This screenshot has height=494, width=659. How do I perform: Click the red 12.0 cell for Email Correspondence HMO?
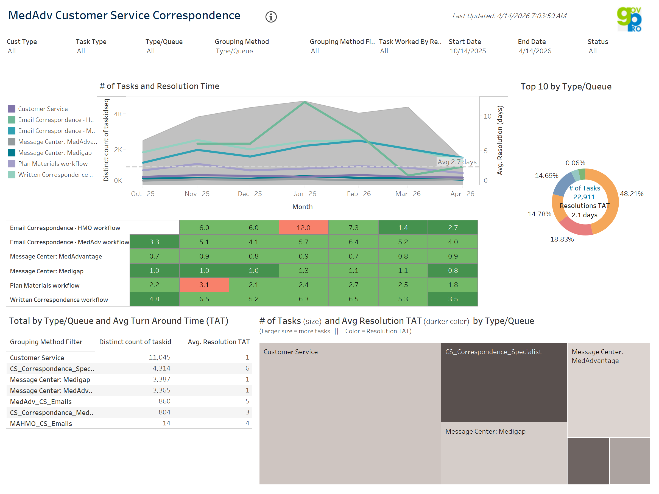point(303,227)
